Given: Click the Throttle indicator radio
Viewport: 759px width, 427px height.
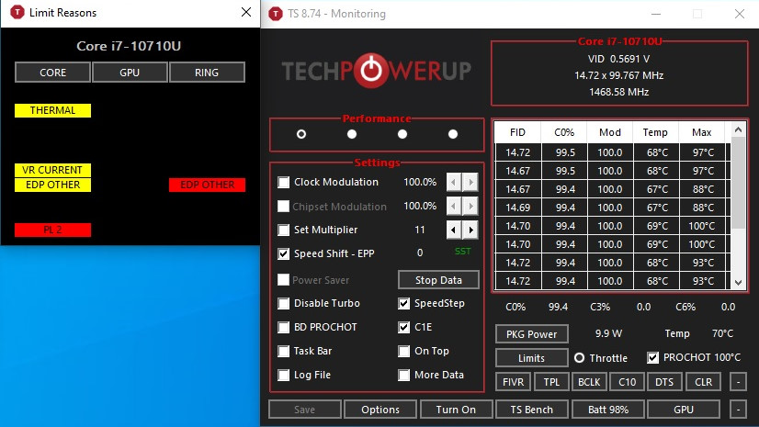Looking at the screenshot, I should (x=579, y=358).
